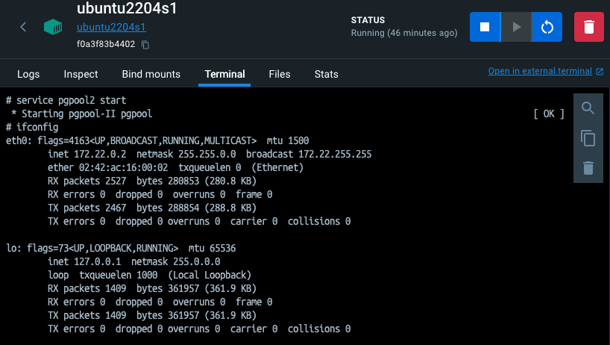Restart the container with the circular arrow
610x345 pixels.
point(547,27)
